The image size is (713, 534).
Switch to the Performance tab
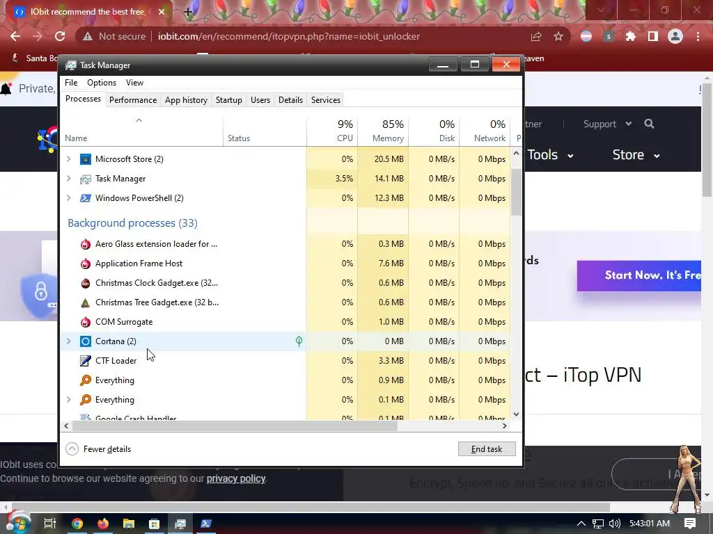pos(133,100)
